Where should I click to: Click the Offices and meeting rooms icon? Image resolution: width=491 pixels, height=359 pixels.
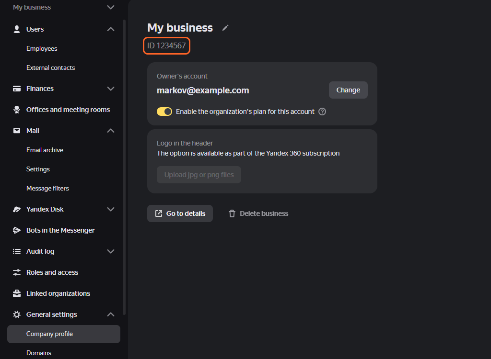pyautogui.click(x=17, y=110)
